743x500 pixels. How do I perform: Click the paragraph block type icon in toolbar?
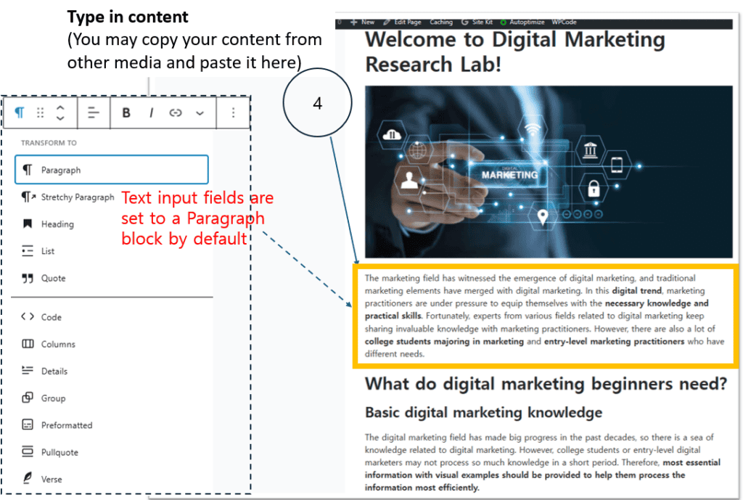pos(20,112)
